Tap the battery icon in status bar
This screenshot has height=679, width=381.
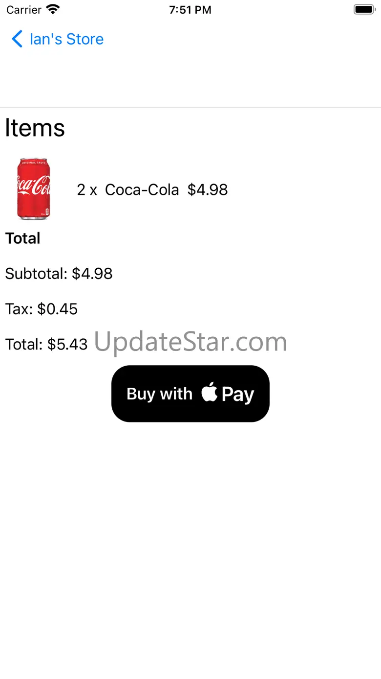(364, 9)
